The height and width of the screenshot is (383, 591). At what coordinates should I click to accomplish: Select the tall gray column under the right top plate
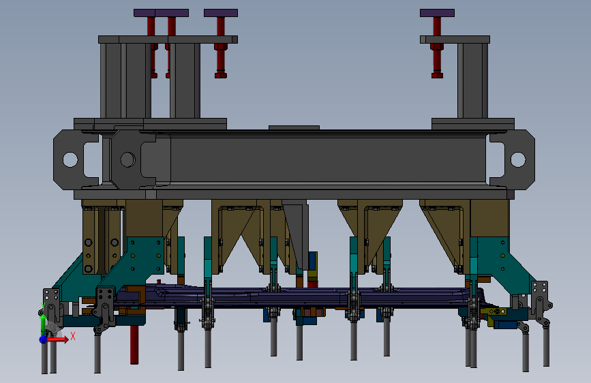point(472,80)
